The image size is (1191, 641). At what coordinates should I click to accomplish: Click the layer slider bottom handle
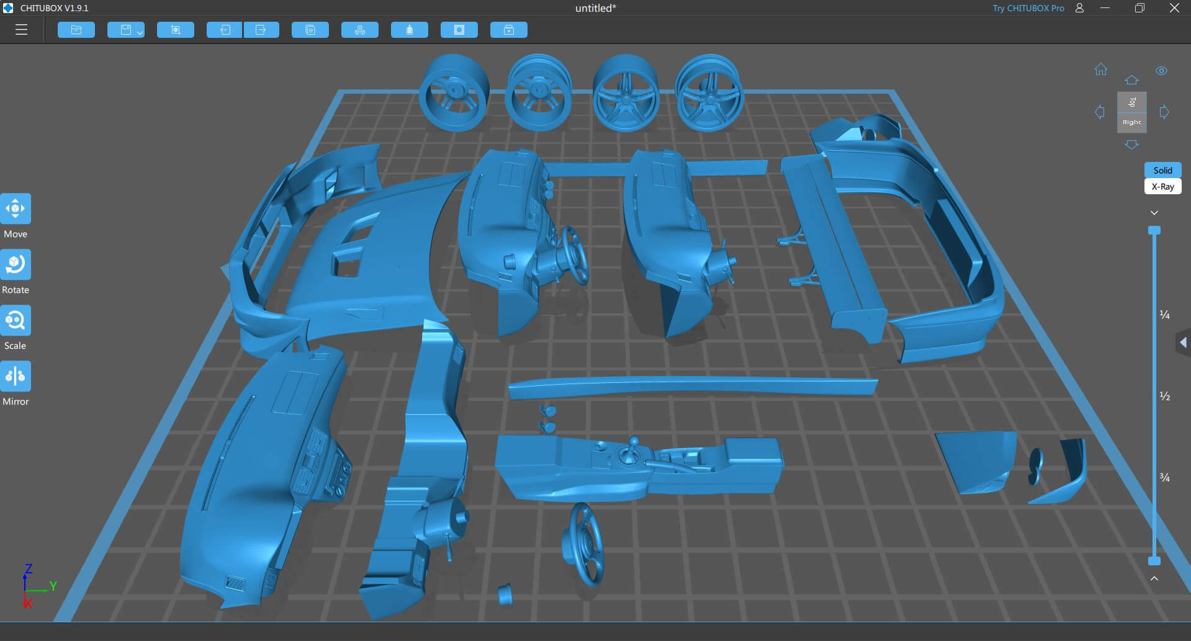(x=1154, y=561)
